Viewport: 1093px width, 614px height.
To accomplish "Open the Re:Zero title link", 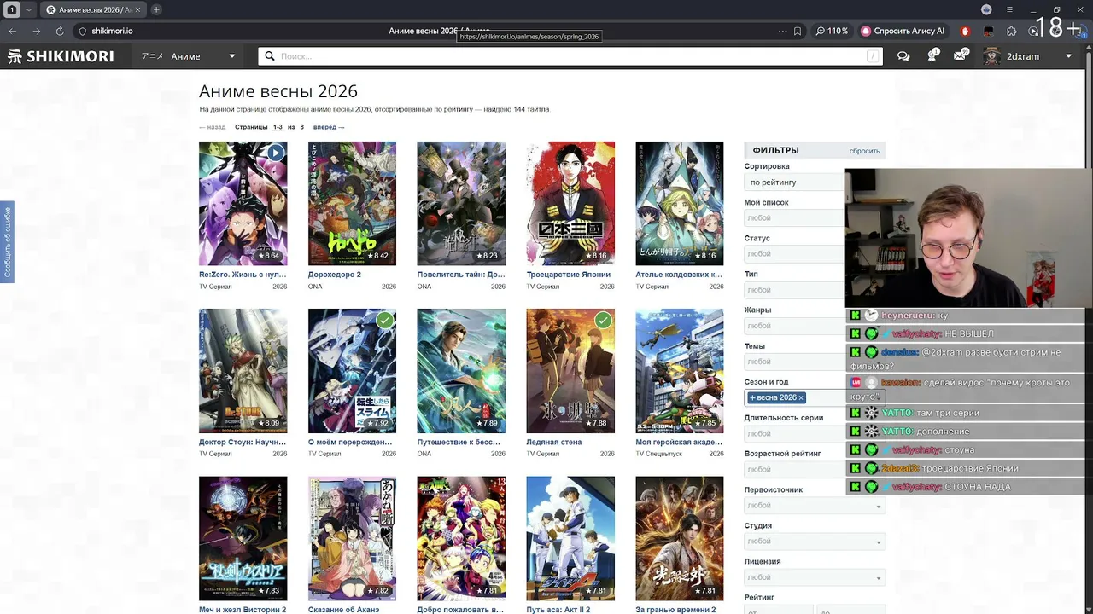I will 243,275.
